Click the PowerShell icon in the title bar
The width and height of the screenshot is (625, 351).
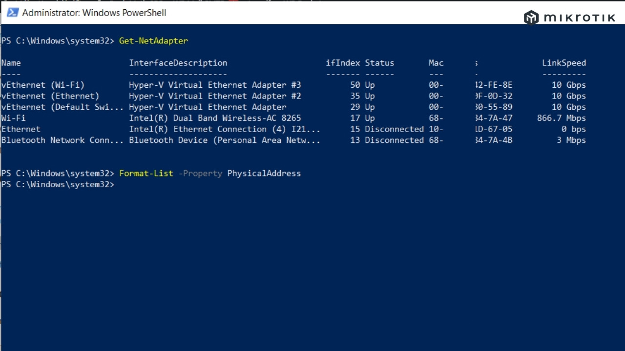tap(12, 13)
